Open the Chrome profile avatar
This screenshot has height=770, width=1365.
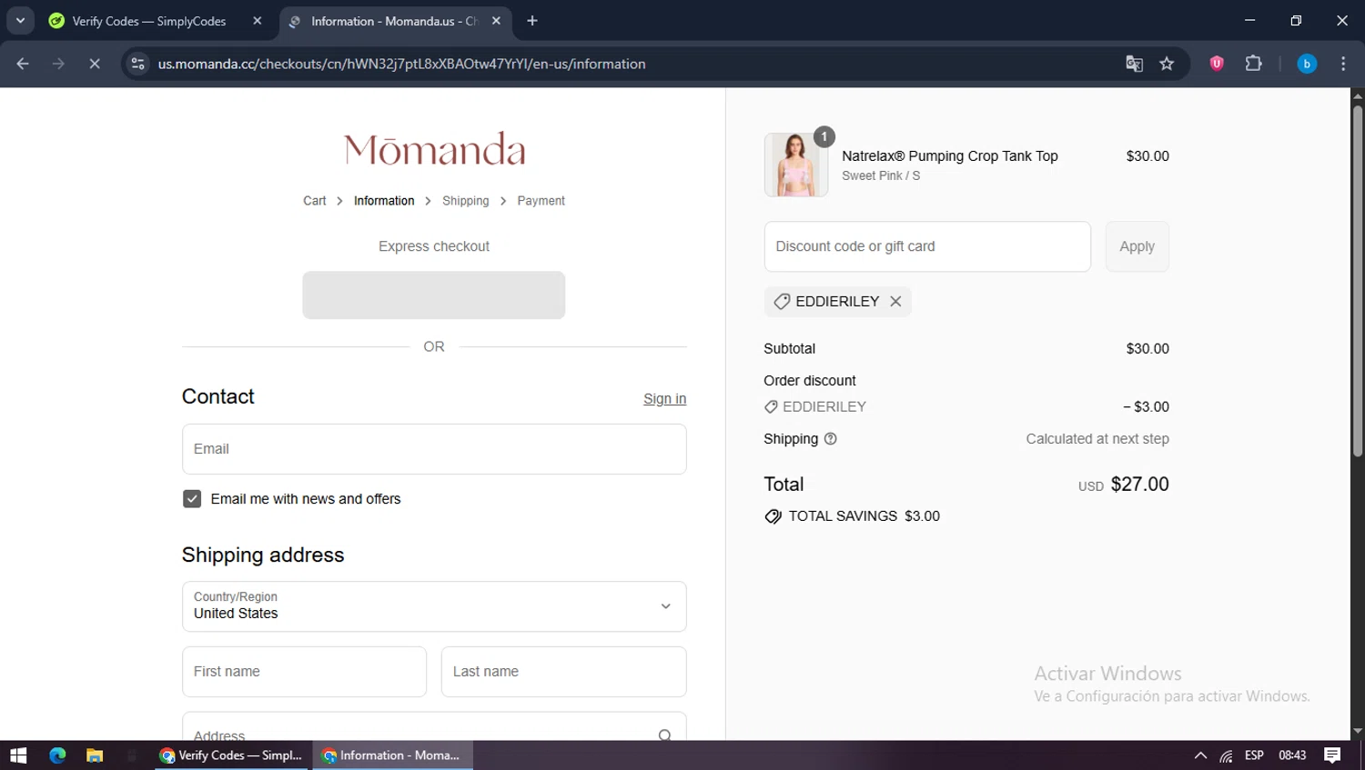(1307, 64)
